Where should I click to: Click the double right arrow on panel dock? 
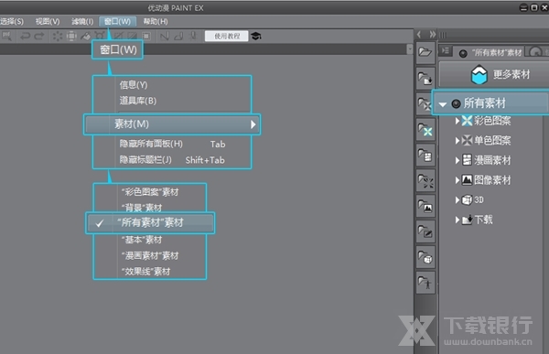click(x=433, y=35)
